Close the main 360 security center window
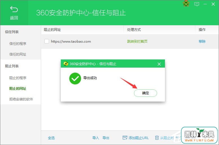The height and width of the screenshot is (145, 219). point(213,4)
